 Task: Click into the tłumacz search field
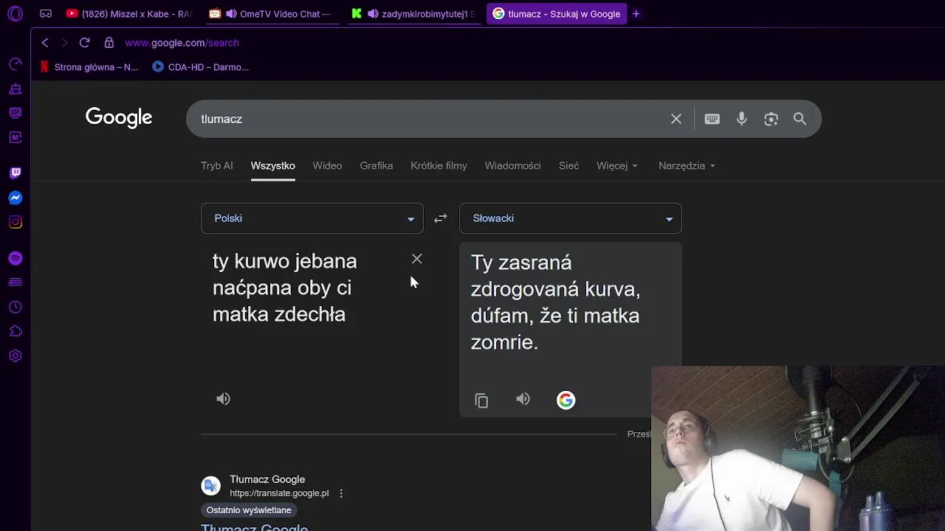click(428, 119)
